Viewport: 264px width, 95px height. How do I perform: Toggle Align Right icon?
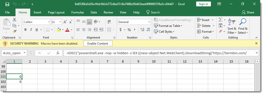pos(89,30)
